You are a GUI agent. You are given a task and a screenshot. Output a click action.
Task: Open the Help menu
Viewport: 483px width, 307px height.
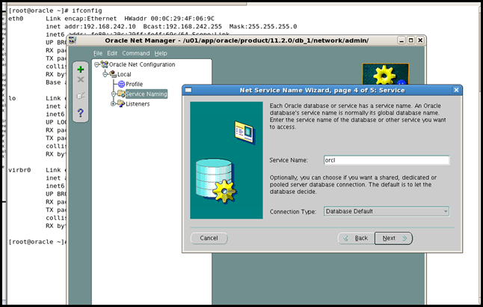coord(161,53)
